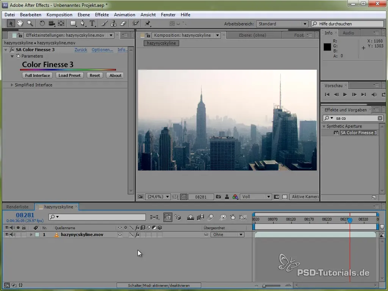Enable motion blur switch in timeline toolbar

click(x=211, y=217)
